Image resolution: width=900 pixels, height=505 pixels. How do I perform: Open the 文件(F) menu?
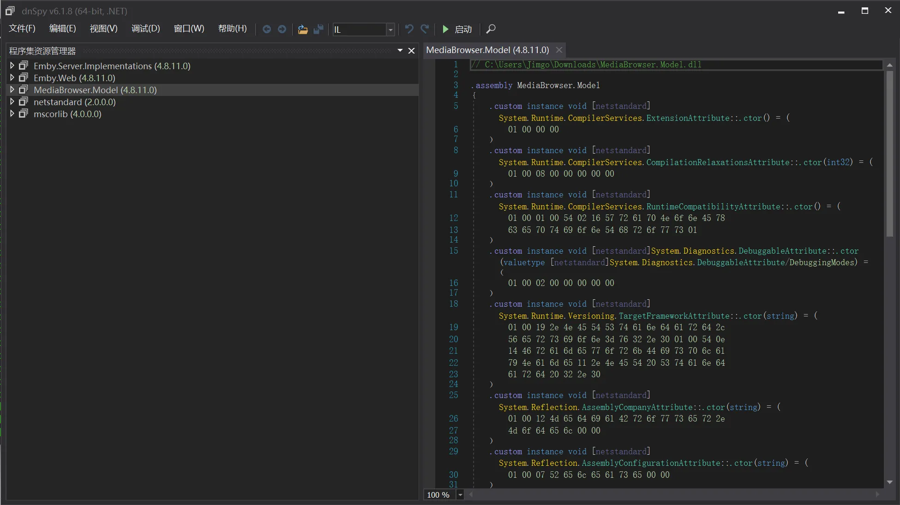[x=22, y=28]
